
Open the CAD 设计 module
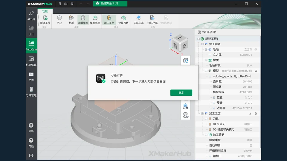coord(31,31)
